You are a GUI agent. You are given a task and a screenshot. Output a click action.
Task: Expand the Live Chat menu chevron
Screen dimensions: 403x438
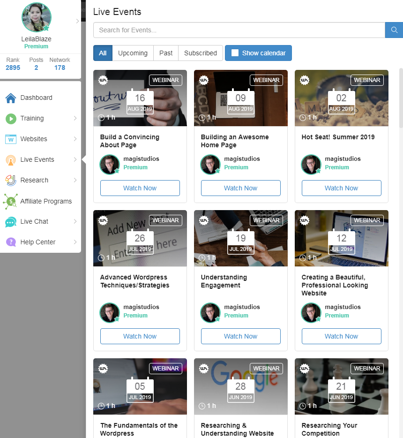click(x=75, y=221)
